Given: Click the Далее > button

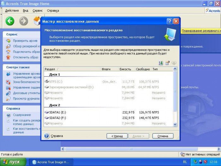Looking at the screenshot, I should pos(139,136).
